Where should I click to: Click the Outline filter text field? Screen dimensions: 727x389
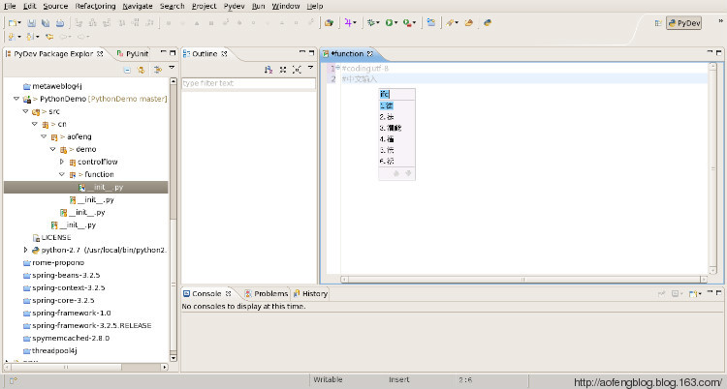[x=248, y=83]
